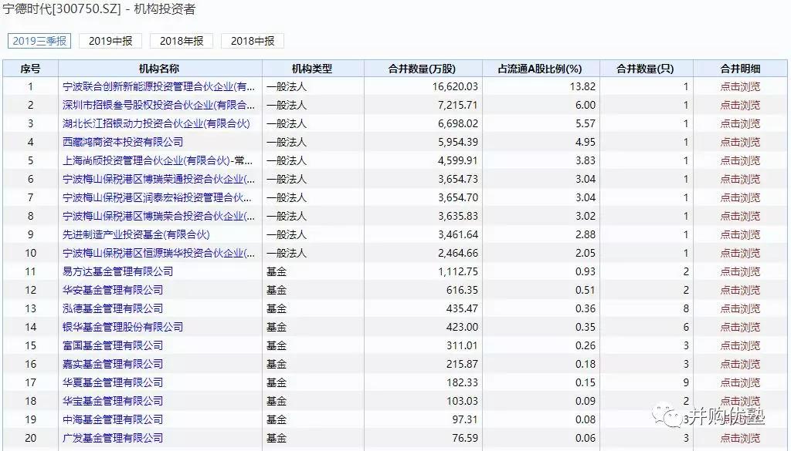Open 宁波梅山保税港区恒源瑞华投资合伙企业 link
Screen dimensions: 791x451
158,253
